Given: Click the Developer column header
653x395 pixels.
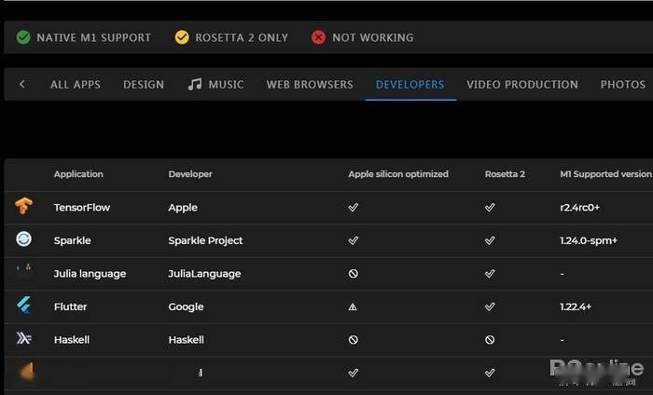Looking at the screenshot, I should 190,174.
